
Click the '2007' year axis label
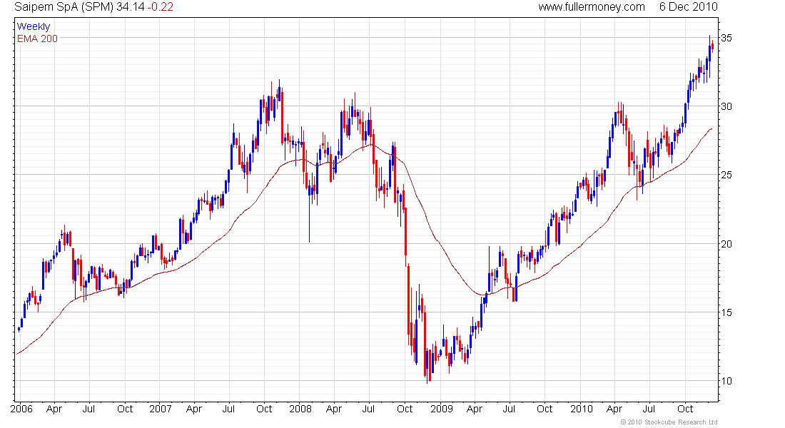pyautogui.click(x=161, y=409)
